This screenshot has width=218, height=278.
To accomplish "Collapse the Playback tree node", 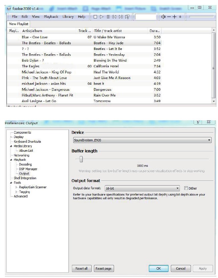I will pyautogui.click(x=11, y=160).
